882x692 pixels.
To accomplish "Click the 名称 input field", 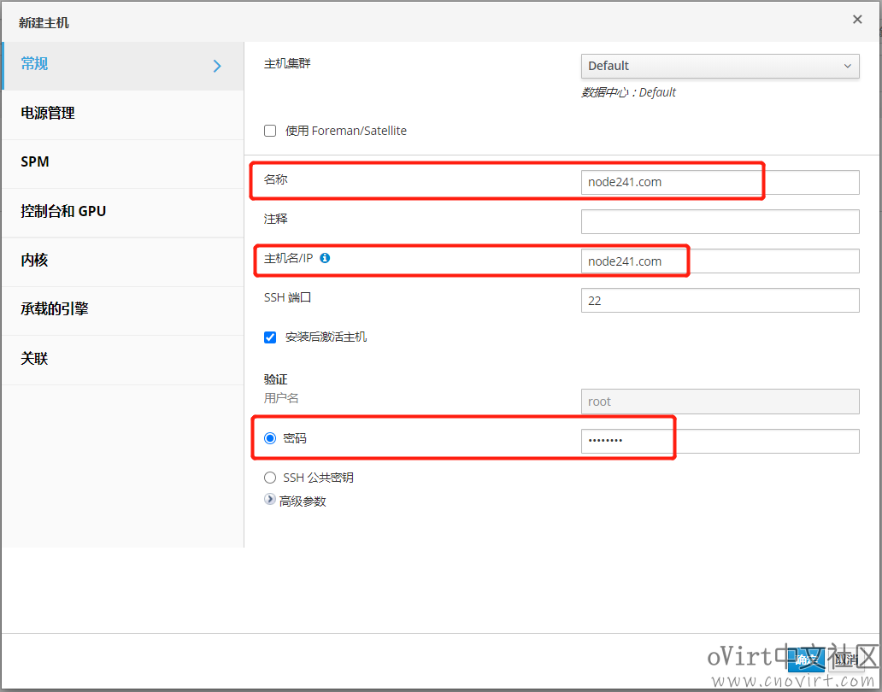I will point(720,182).
